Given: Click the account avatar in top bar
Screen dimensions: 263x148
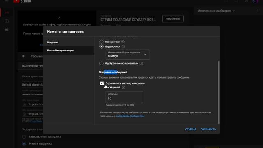Looking at the screenshot, I should point(255,1).
